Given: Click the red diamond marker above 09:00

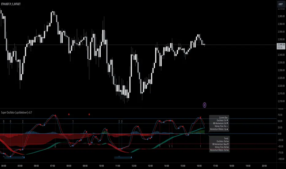Looking at the screenshot, I should [89, 114].
